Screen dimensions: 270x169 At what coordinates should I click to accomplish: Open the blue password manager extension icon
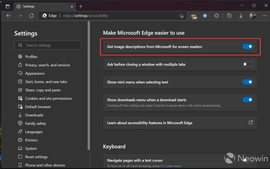205,16
